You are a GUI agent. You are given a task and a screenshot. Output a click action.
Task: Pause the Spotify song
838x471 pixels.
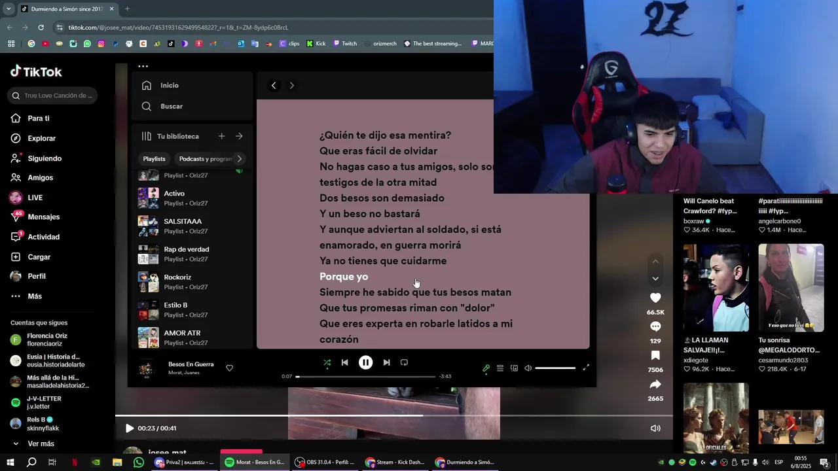coord(365,362)
